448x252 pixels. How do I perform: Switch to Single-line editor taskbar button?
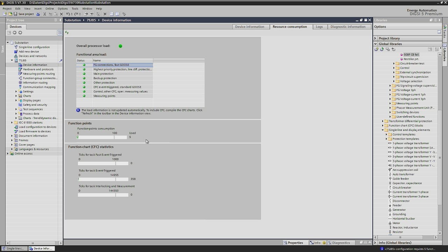coord(14,248)
